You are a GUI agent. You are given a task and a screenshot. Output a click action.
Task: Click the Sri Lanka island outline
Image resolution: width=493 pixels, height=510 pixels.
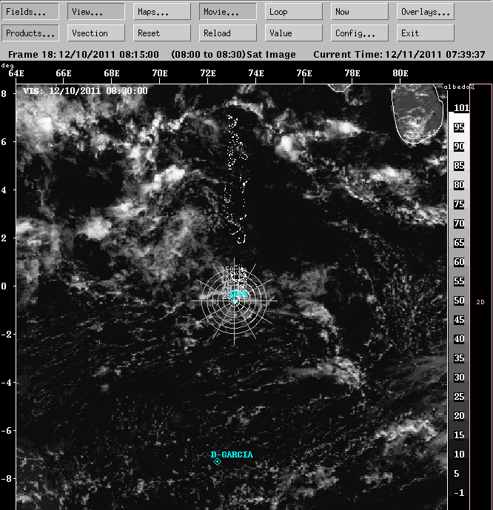(x=418, y=114)
